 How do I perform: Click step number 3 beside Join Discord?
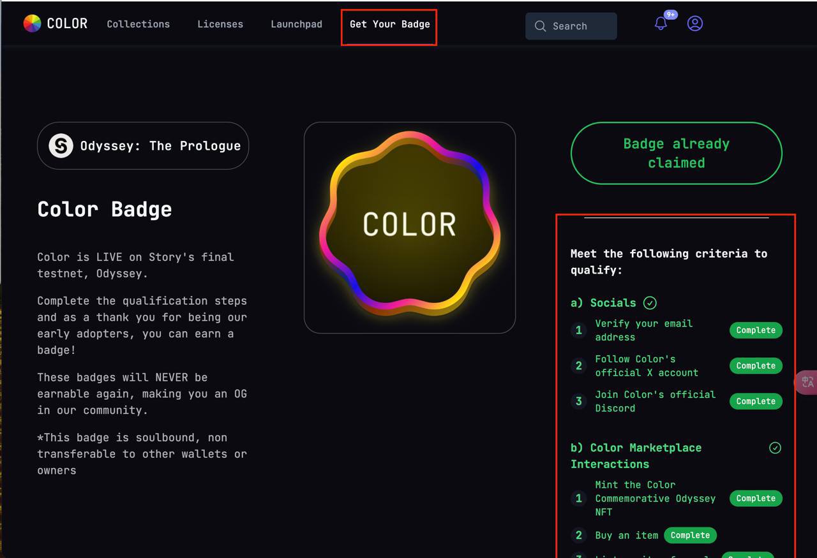(x=579, y=401)
